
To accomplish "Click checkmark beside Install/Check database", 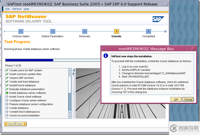I will pos(7,85).
